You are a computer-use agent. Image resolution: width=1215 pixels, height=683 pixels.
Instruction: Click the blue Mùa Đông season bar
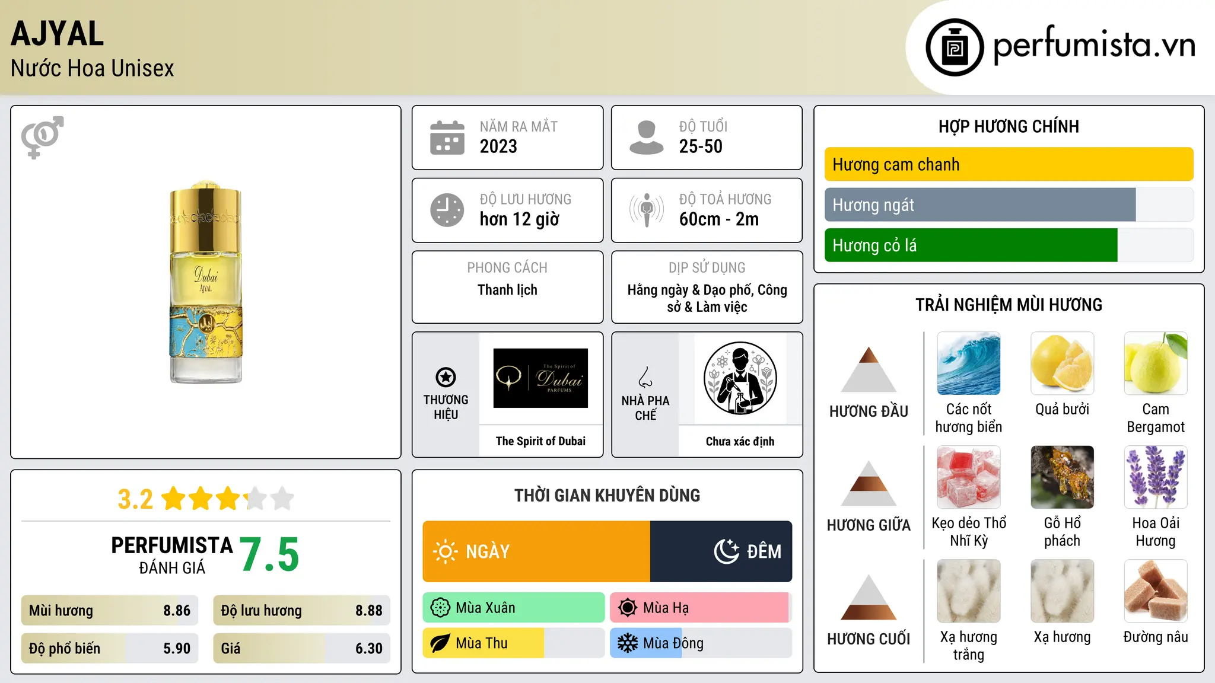(x=646, y=643)
